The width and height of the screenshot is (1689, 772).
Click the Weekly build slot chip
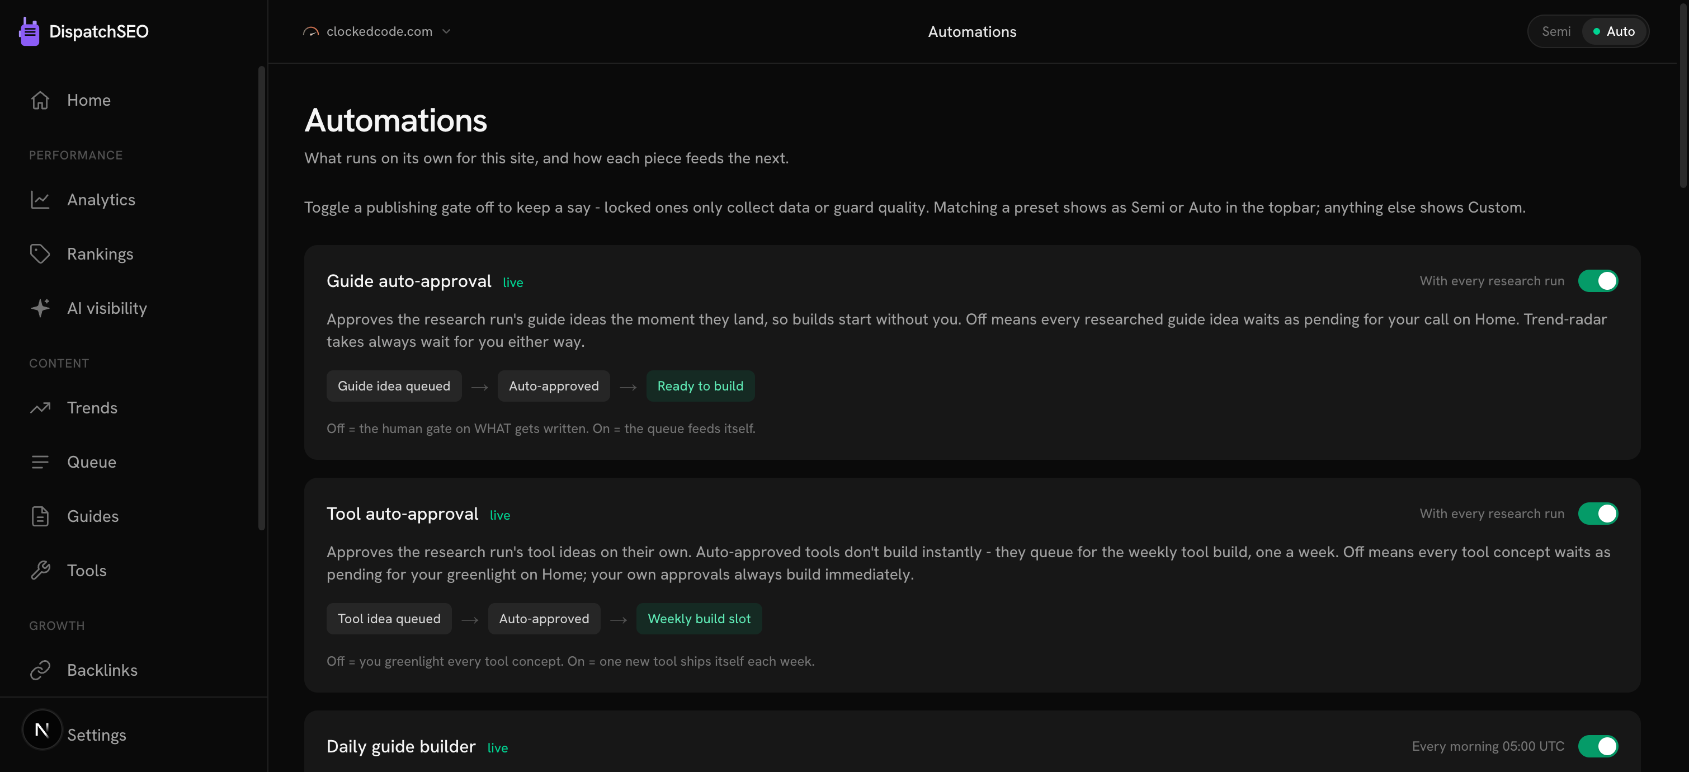[699, 619]
